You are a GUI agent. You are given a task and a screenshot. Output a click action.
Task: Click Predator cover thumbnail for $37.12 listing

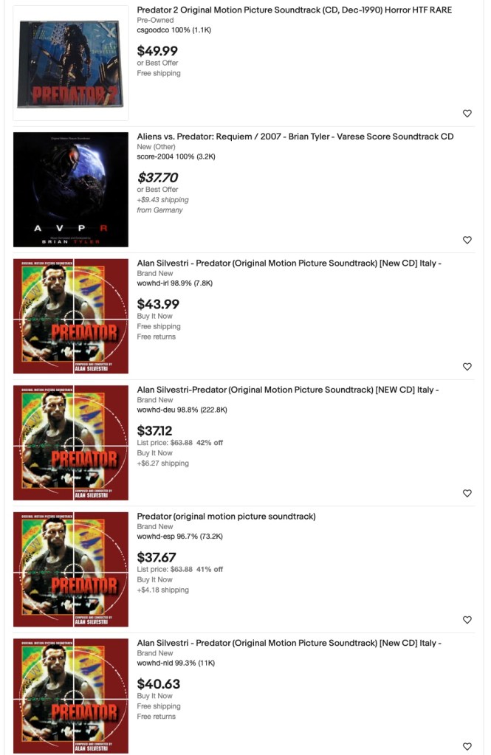tap(71, 443)
